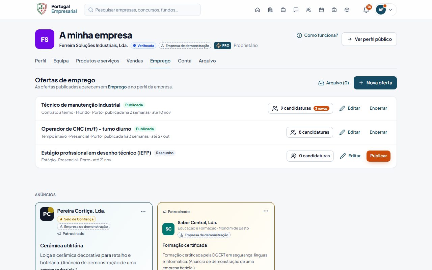
Task: Switch to the Perfil tab
Action: [x=40, y=61]
